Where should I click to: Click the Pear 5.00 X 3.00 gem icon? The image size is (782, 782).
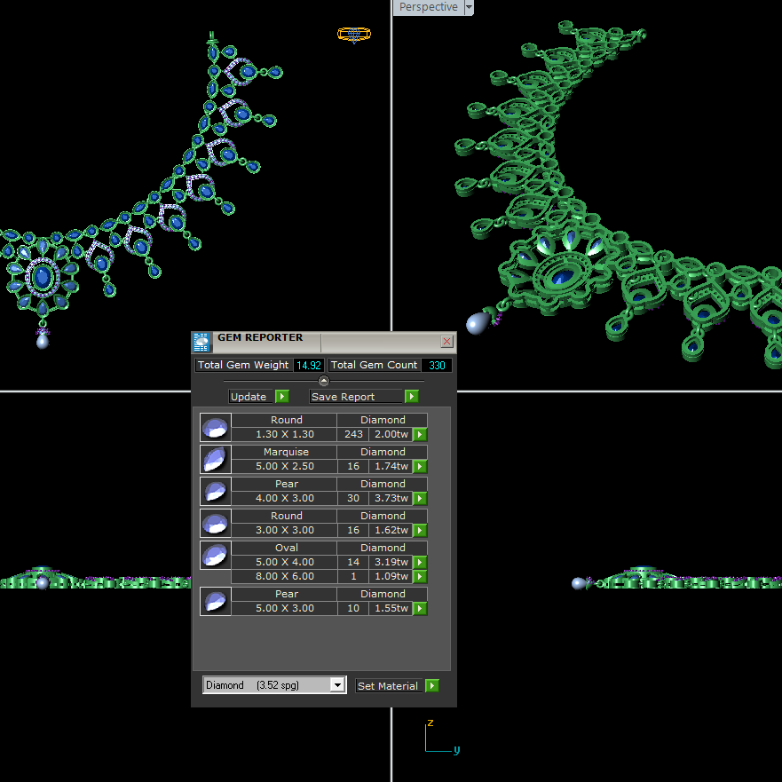tap(216, 602)
